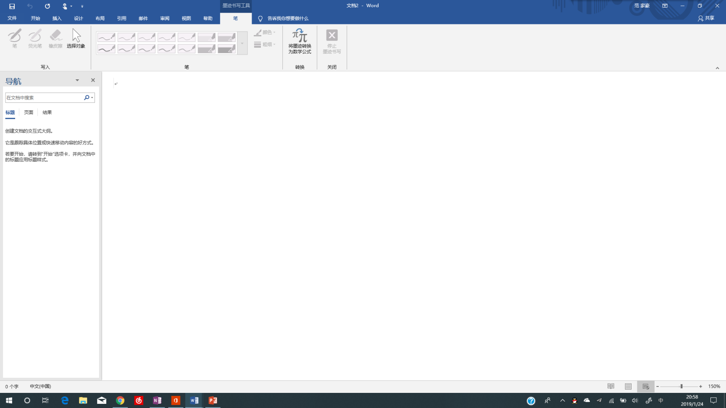Save the document from the quick access toolbar
The width and height of the screenshot is (726, 408).
12,6
